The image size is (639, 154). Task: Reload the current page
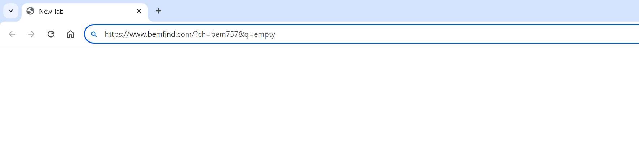(51, 34)
